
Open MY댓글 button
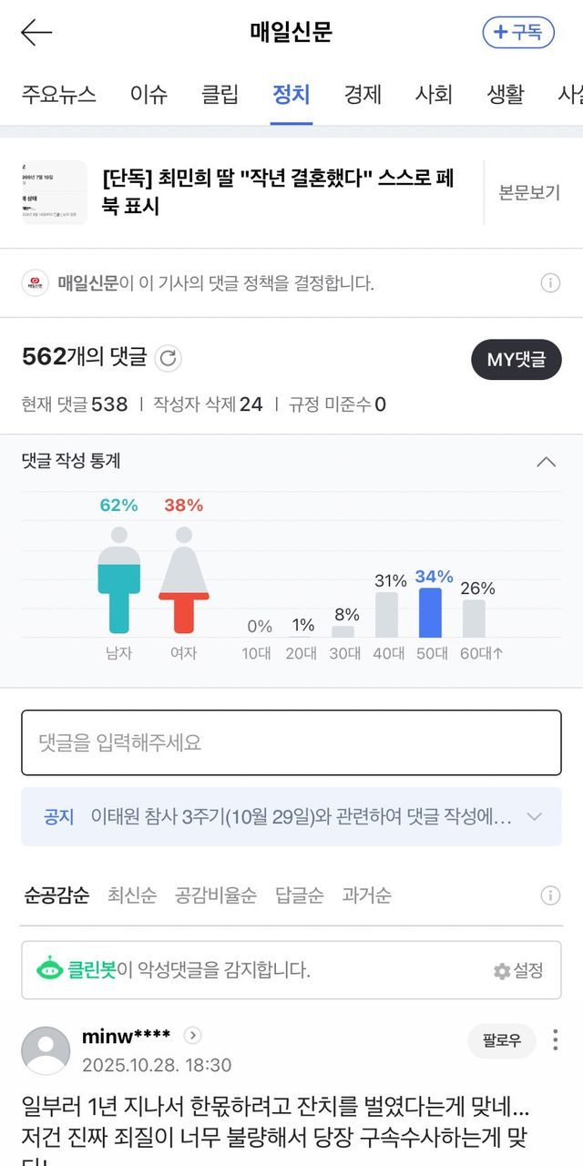516,359
